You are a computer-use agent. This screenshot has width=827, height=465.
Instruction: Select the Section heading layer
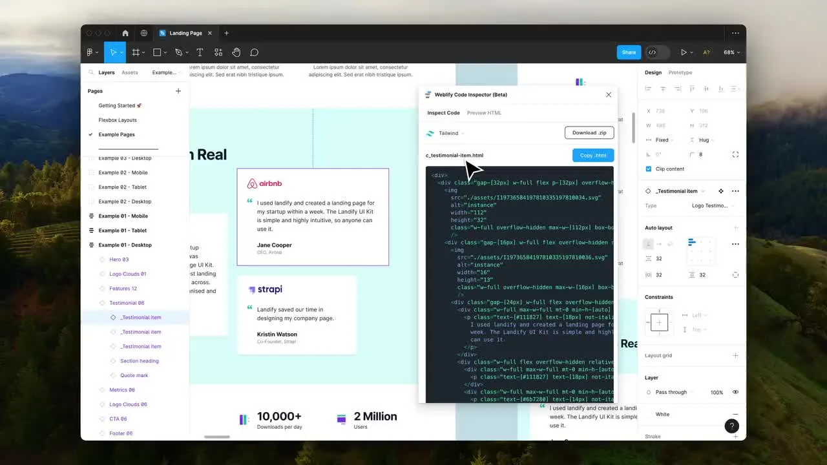tap(139, 361)
